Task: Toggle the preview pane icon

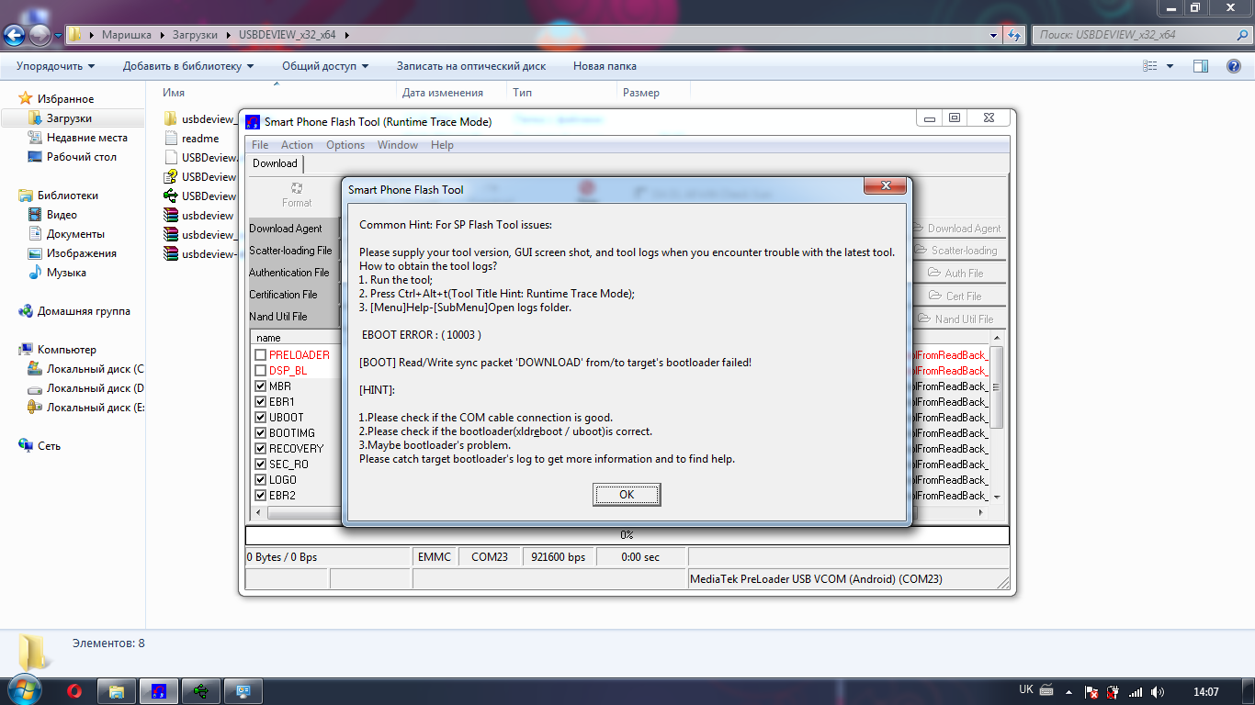Action: pos(1200,66)
